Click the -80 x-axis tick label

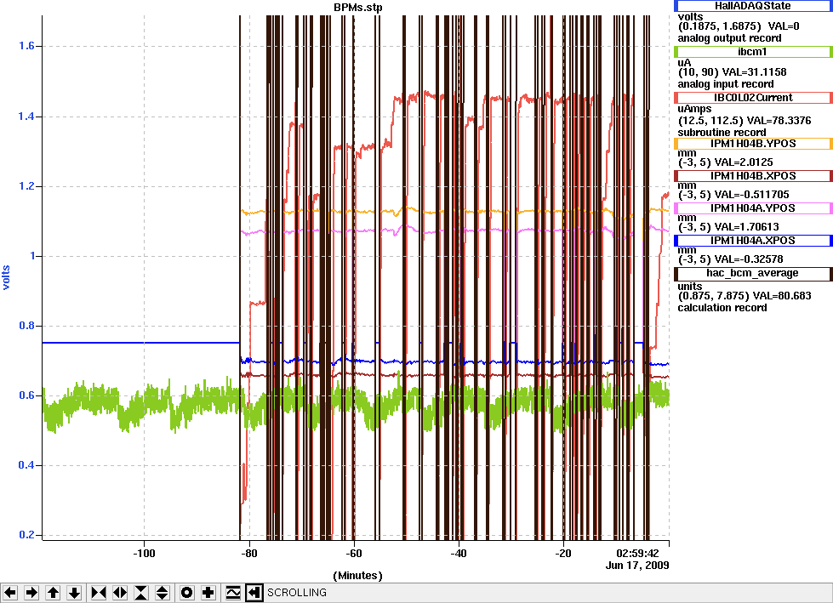click(248, 553)
